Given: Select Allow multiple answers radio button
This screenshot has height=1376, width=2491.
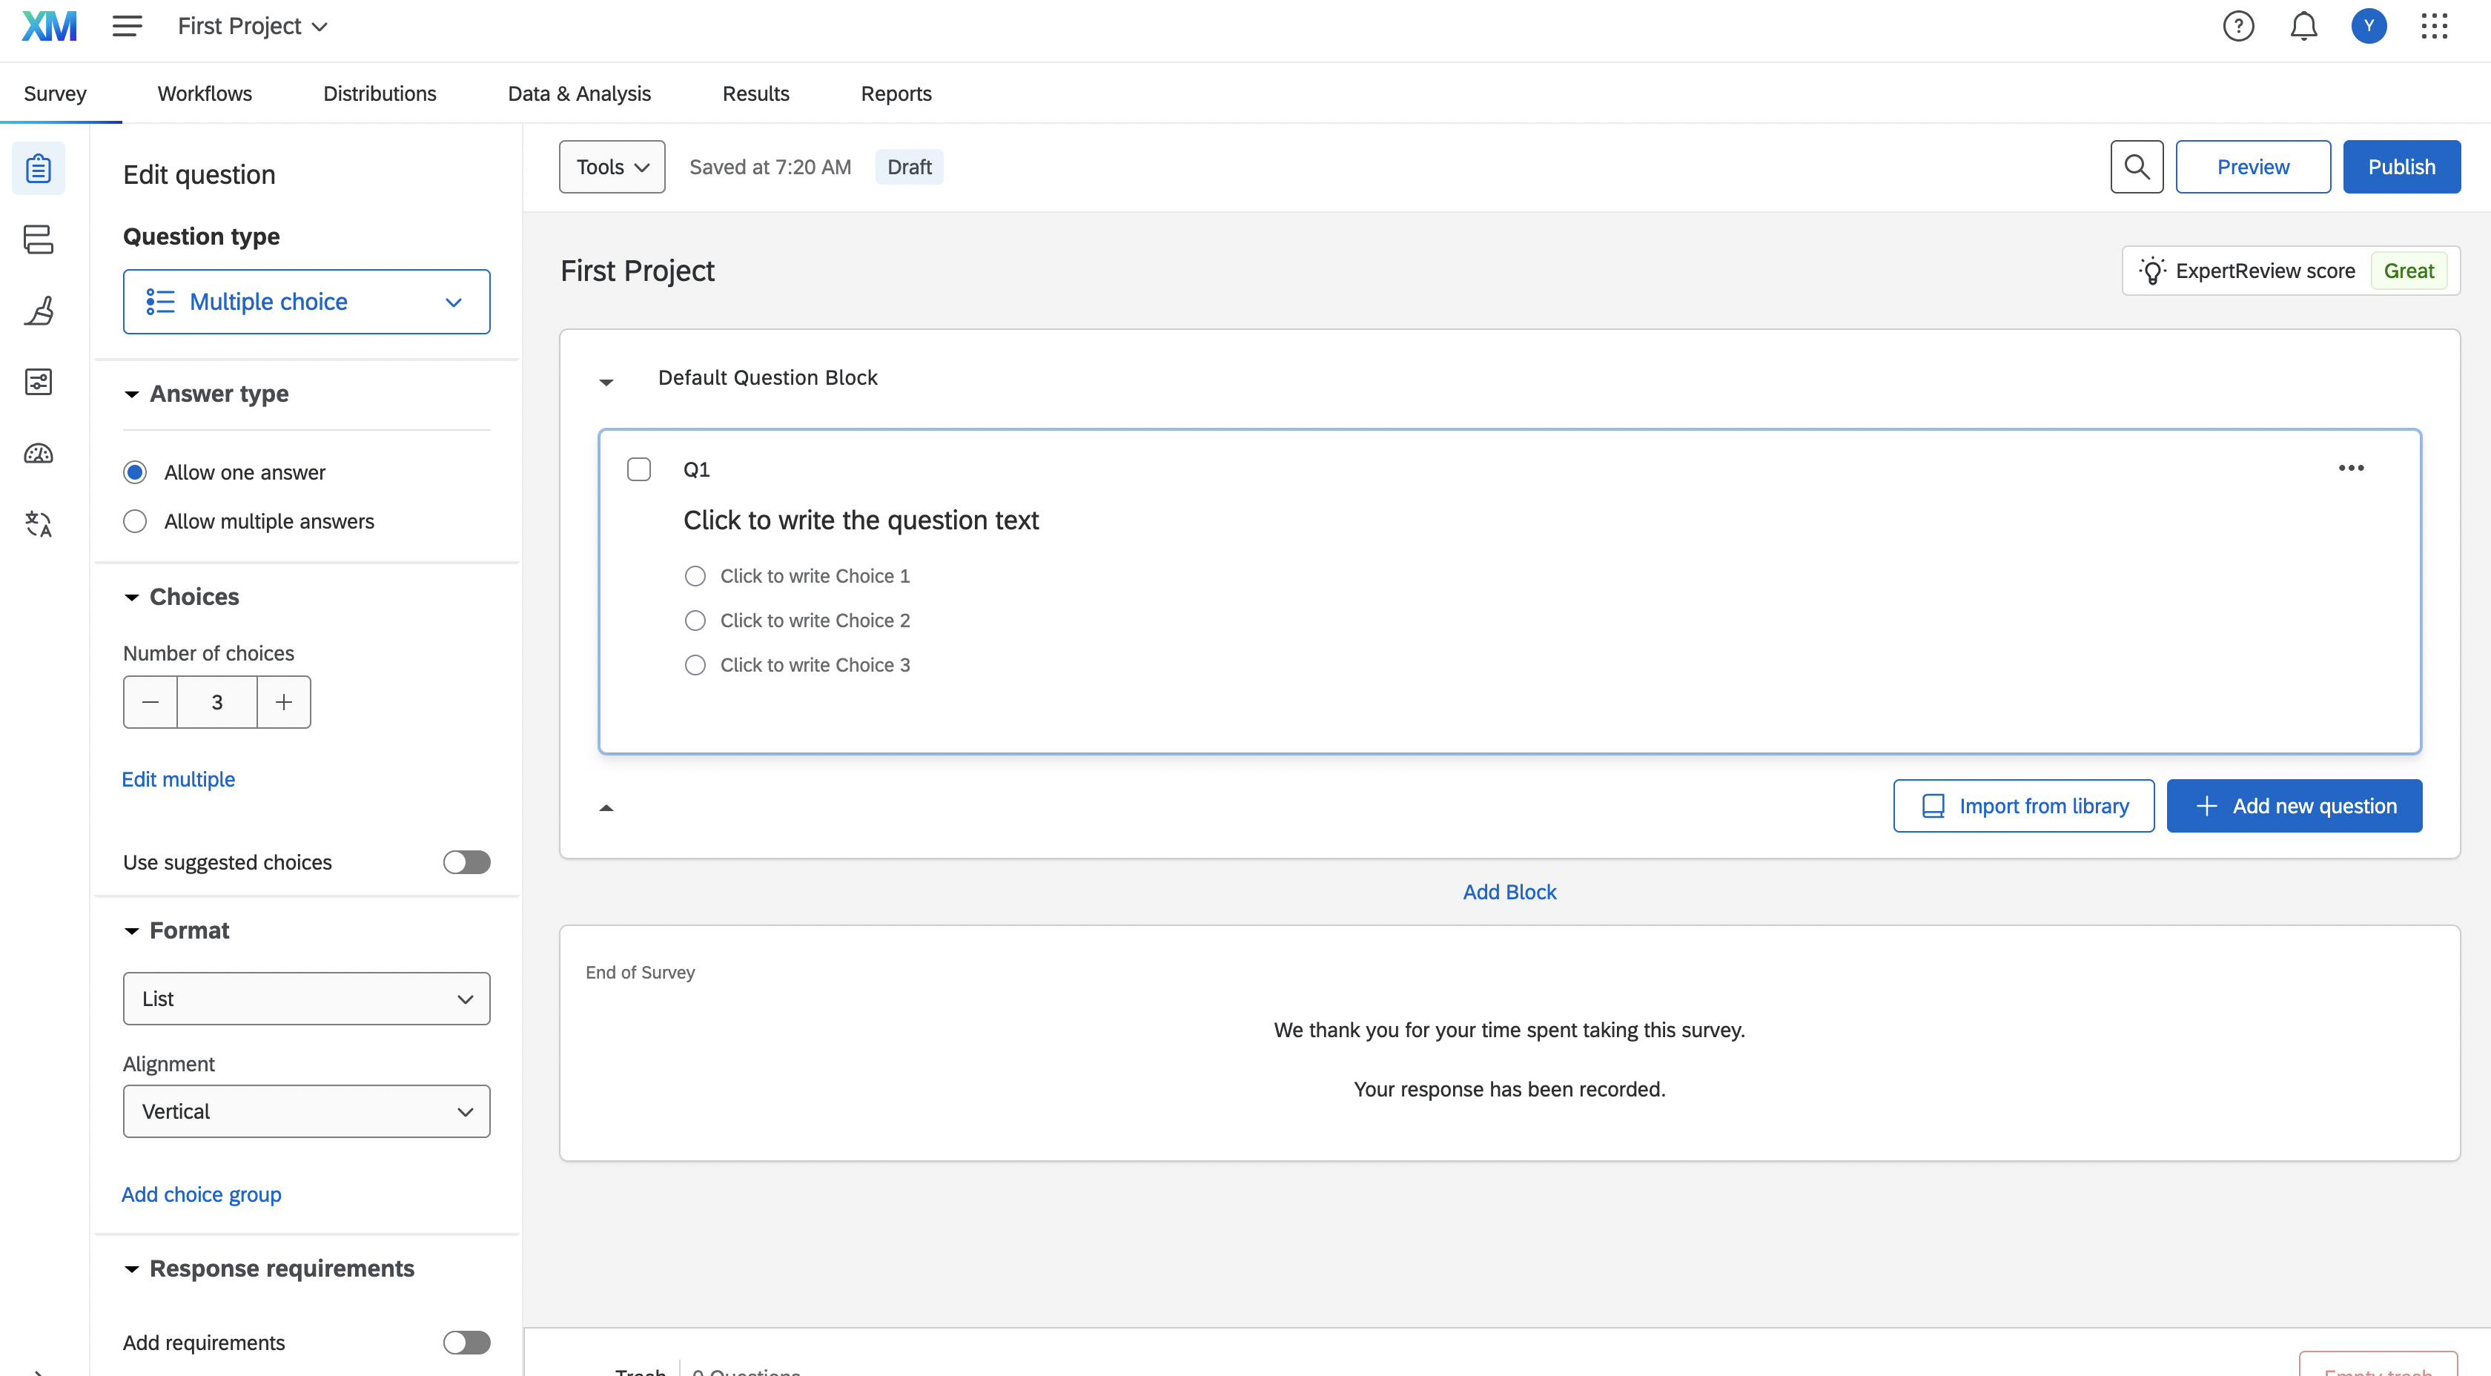Looking at the screenshot, I should [x=136, y=521].
